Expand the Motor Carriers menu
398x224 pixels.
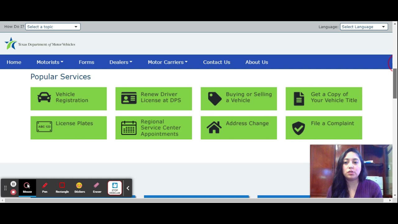tap(168, 62)
